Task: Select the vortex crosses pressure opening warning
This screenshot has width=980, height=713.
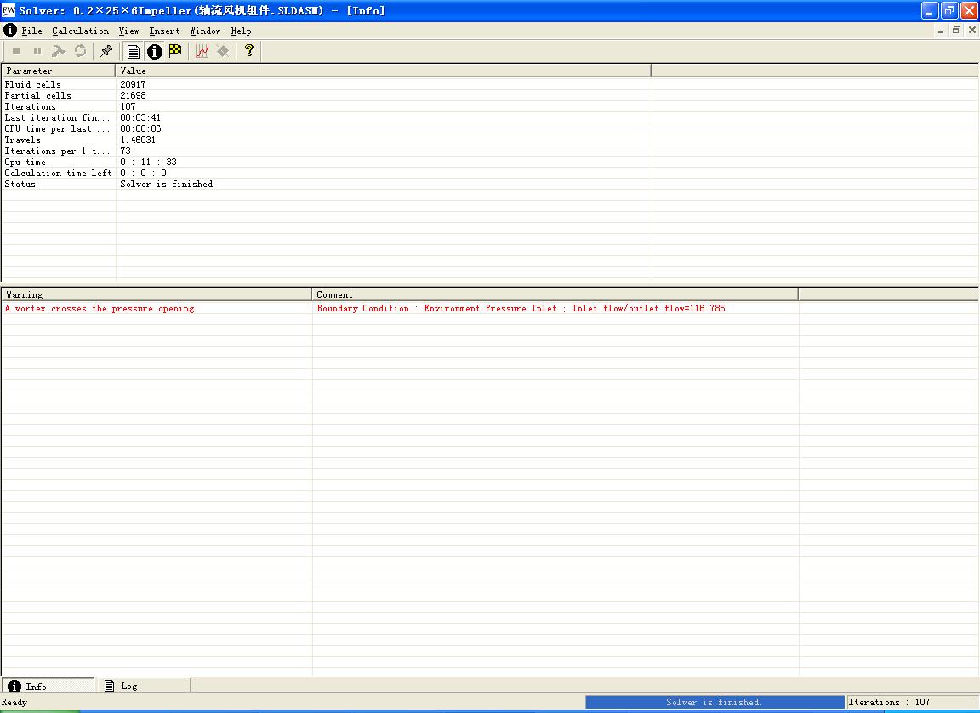Action: [x=100, y=308]
